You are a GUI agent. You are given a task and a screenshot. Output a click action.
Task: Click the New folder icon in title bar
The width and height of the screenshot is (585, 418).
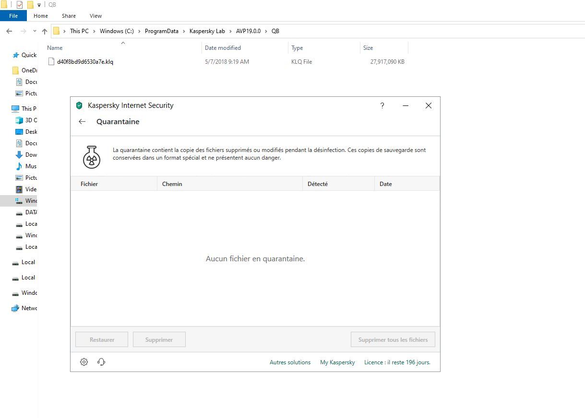tap(30, 5)
